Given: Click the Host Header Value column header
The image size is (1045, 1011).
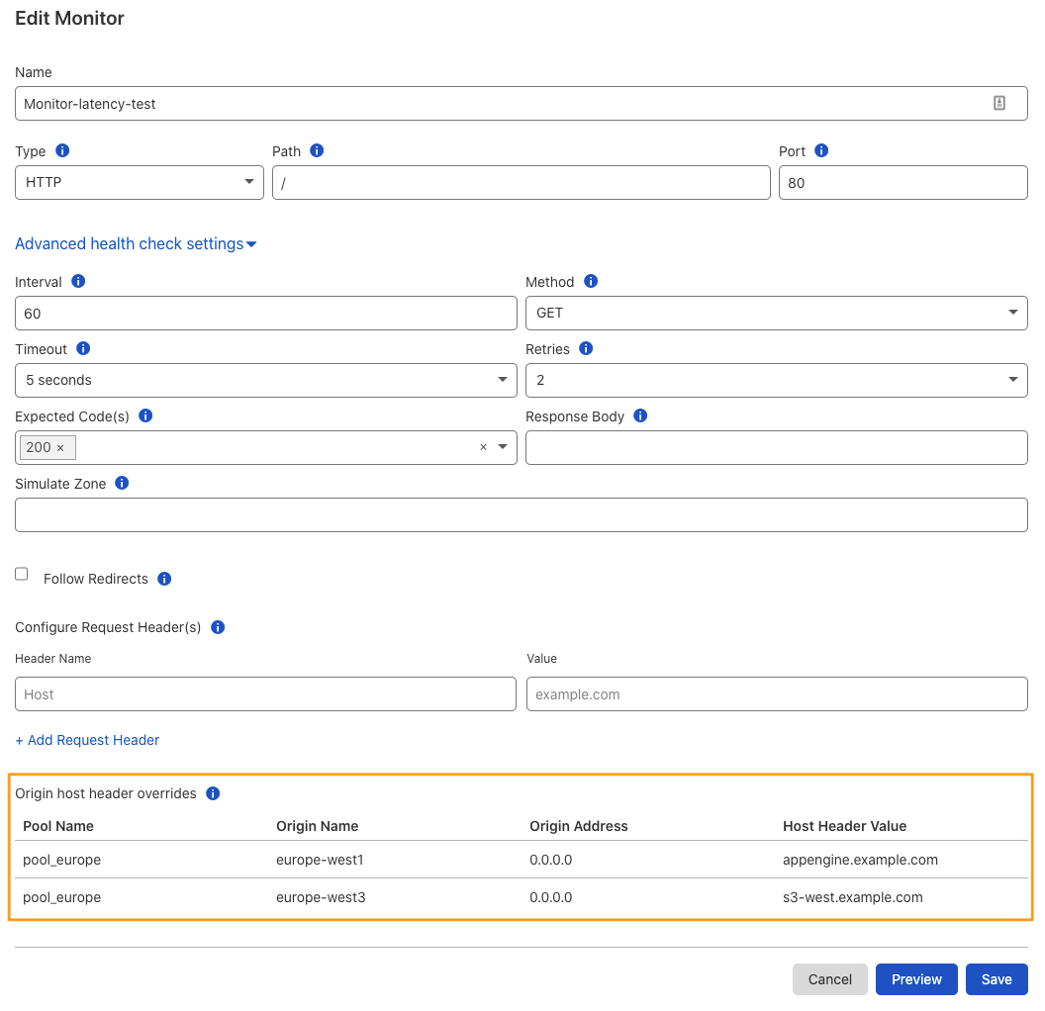Looking at the screenshot, I should [x=844, y=826].
